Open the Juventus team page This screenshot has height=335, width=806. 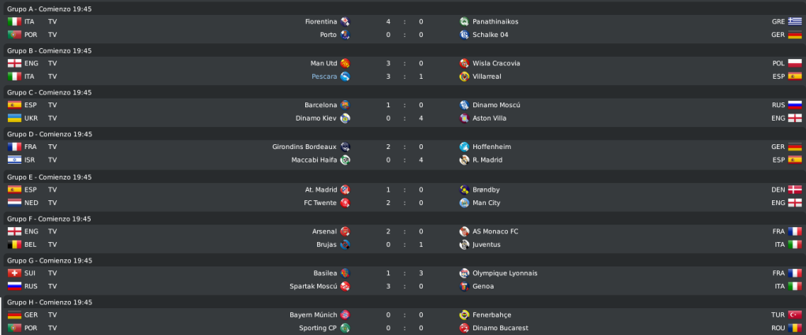(487, 244)
